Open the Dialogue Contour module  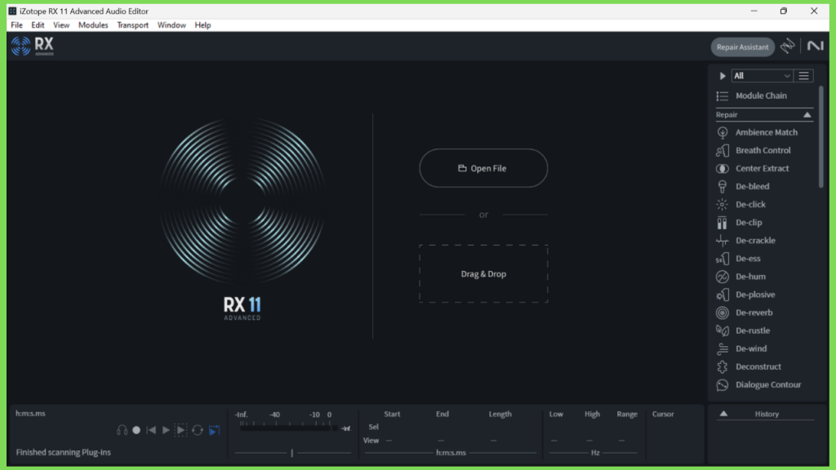tap(758, 385)
